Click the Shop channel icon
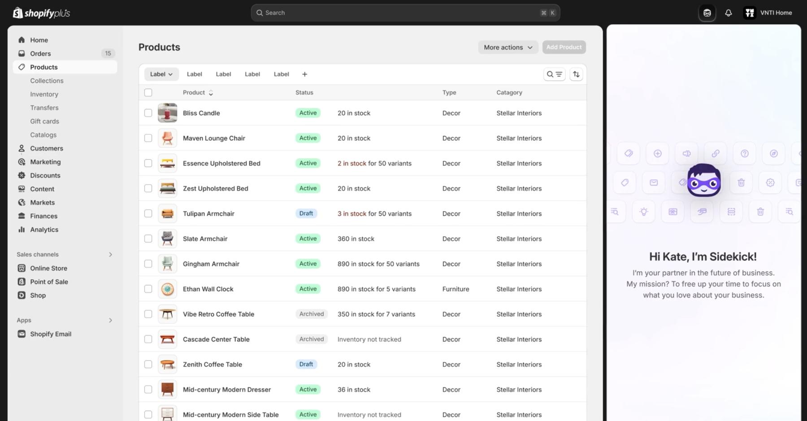This screenshot has width=807, height=421. 22,295
